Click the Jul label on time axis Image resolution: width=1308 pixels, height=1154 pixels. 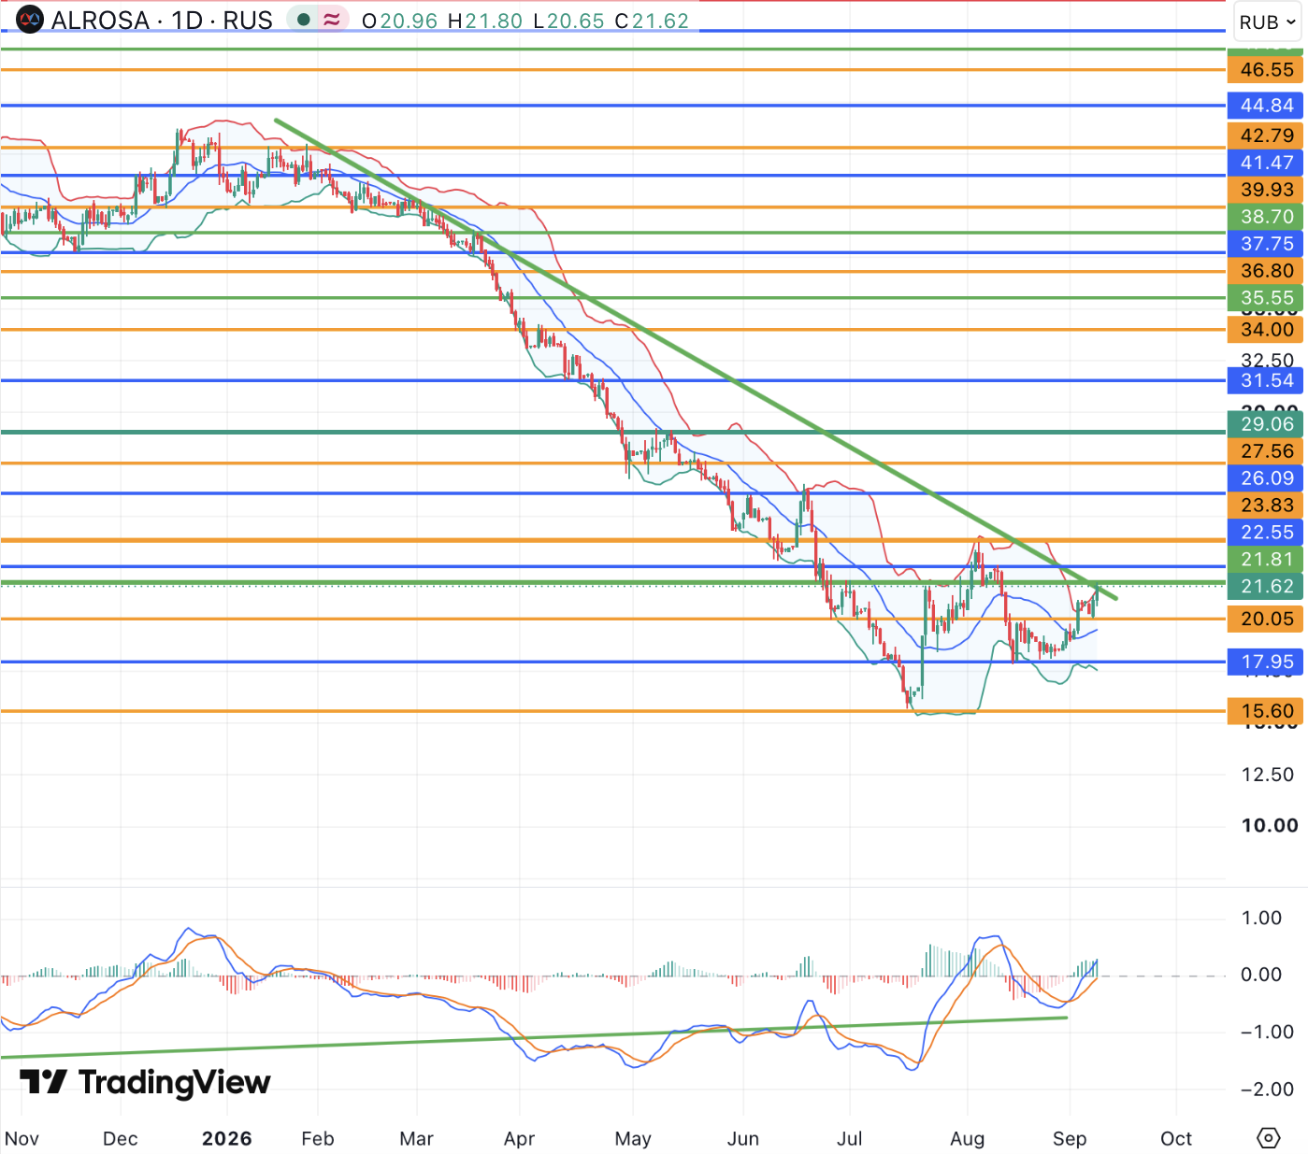(x=849, y=1138)
